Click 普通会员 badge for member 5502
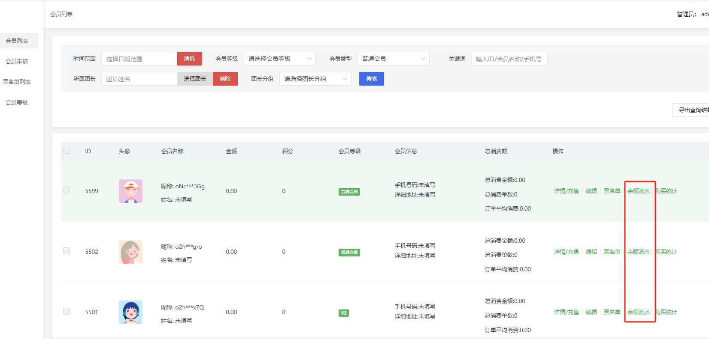 [349, 253]
